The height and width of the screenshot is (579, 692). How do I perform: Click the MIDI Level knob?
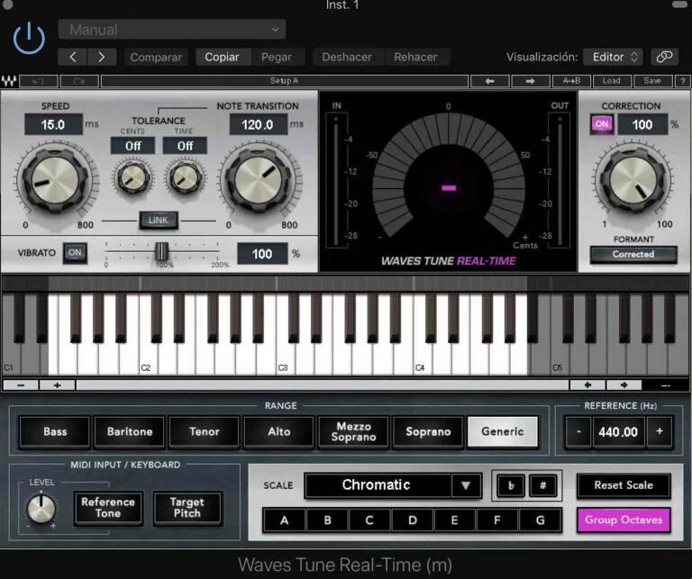(x=41, y=509)
